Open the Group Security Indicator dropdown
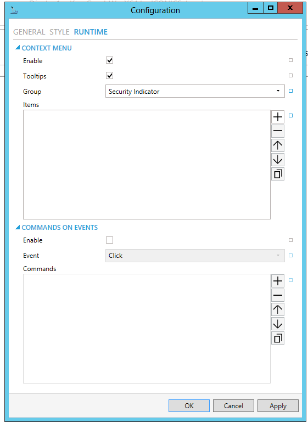The image size is (308, 423). click(195, 91)
